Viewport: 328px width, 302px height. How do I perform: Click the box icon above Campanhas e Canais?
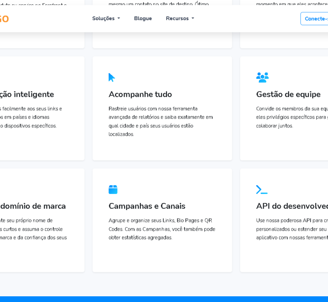(113, 190)
